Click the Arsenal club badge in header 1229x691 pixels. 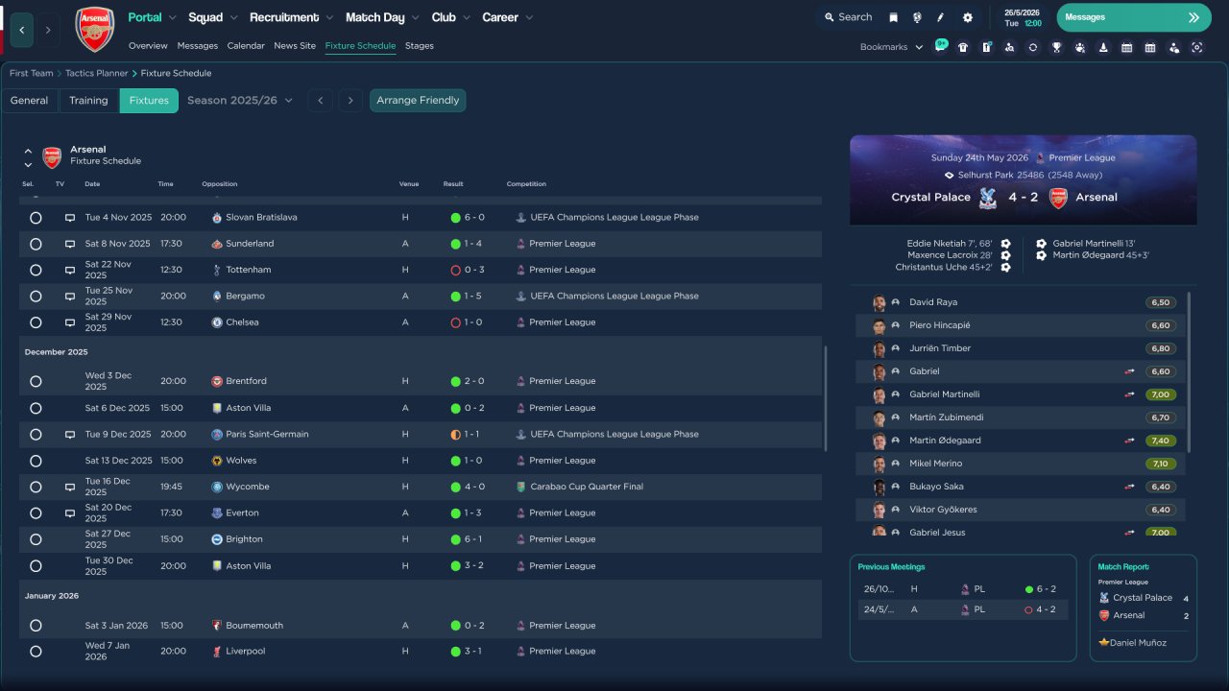94,30
